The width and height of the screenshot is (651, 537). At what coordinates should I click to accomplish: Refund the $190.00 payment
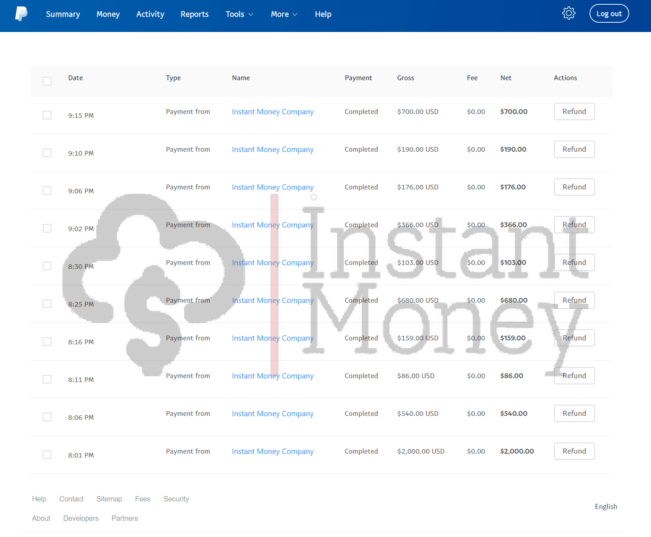[x=574, y=149]
